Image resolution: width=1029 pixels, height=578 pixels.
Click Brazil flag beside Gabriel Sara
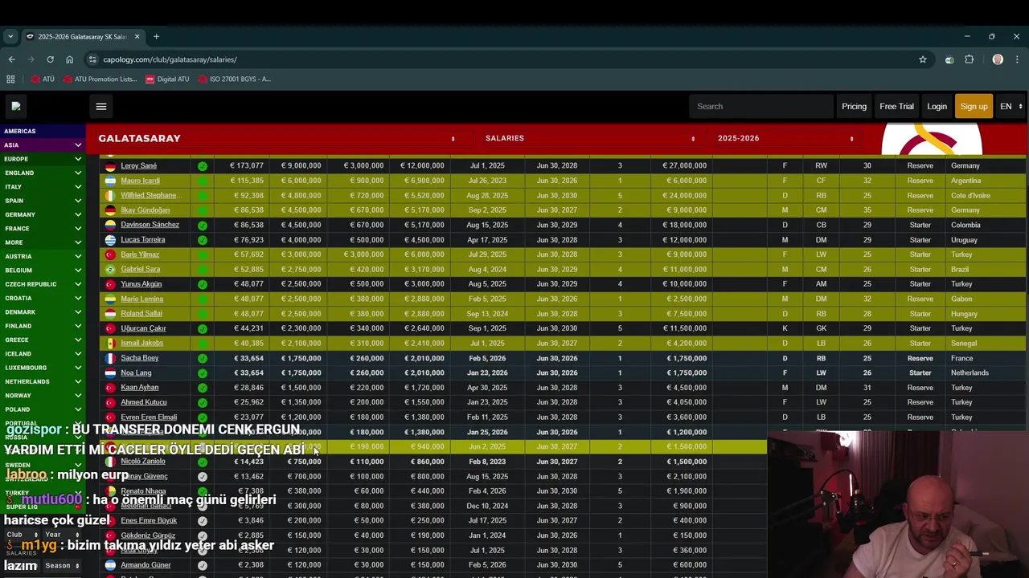(110, 270)
